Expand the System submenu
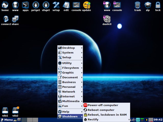The image size is (163, 122). click(70, 53)
